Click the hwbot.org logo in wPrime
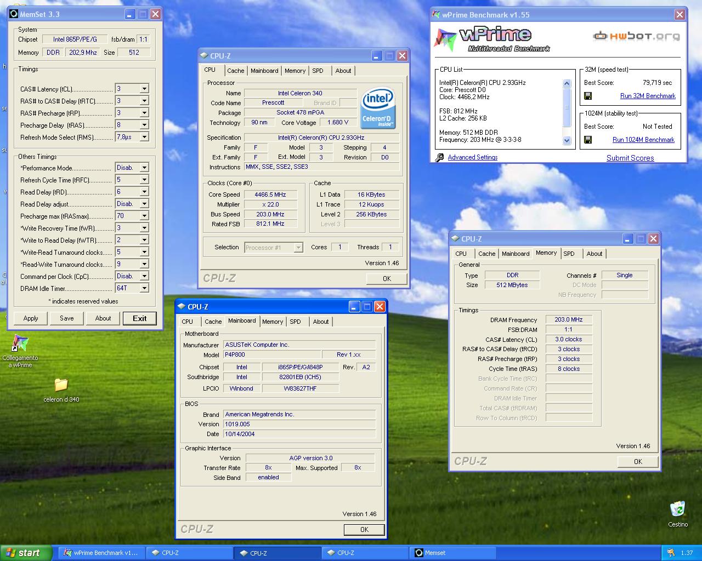Screen dimensions: 702x561 tap(636, 36)
